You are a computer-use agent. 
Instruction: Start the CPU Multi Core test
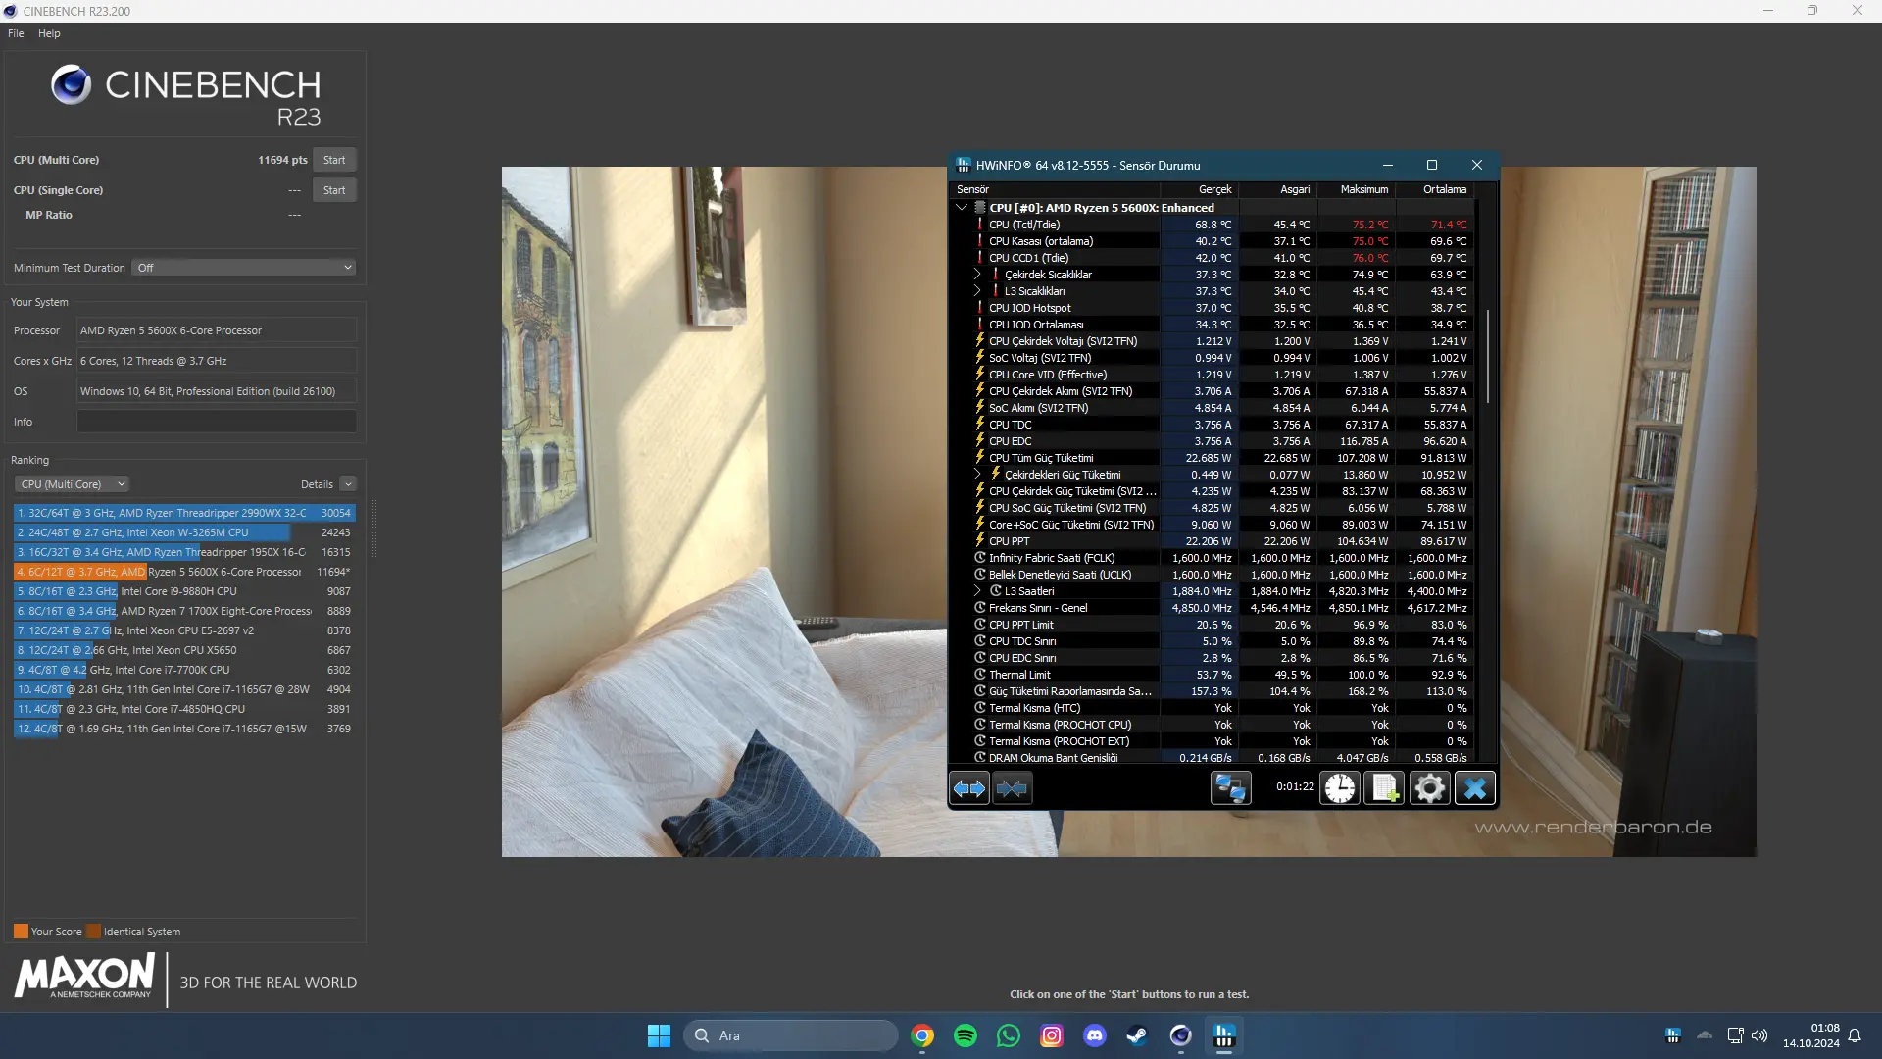click(334, 160)
